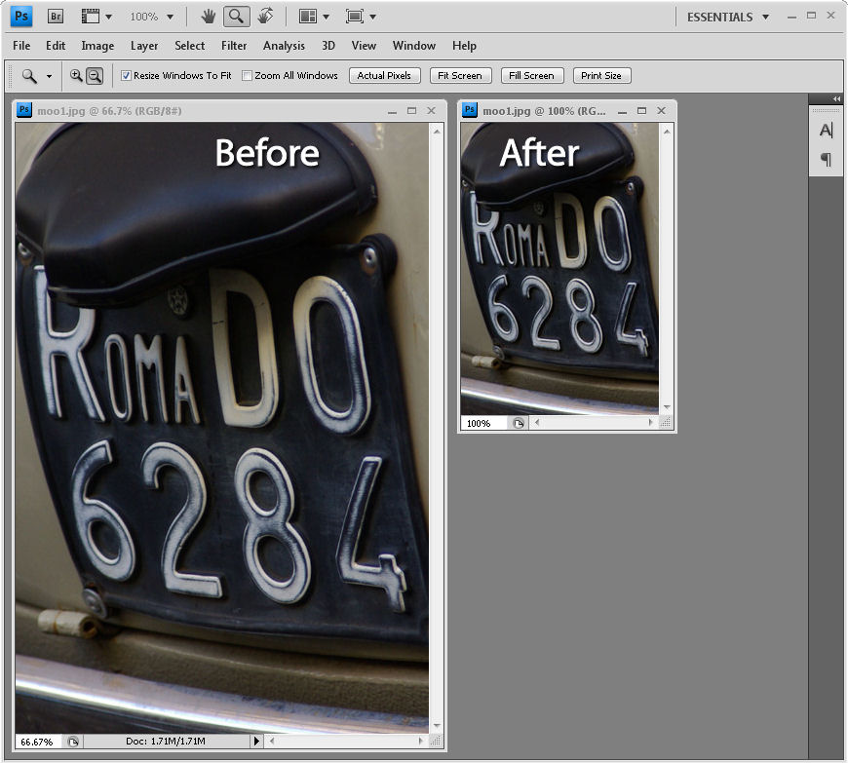Screen dimensions: 848x763
Task: Maximize the moo1.jpg @ 100% window
Action: 642,110
